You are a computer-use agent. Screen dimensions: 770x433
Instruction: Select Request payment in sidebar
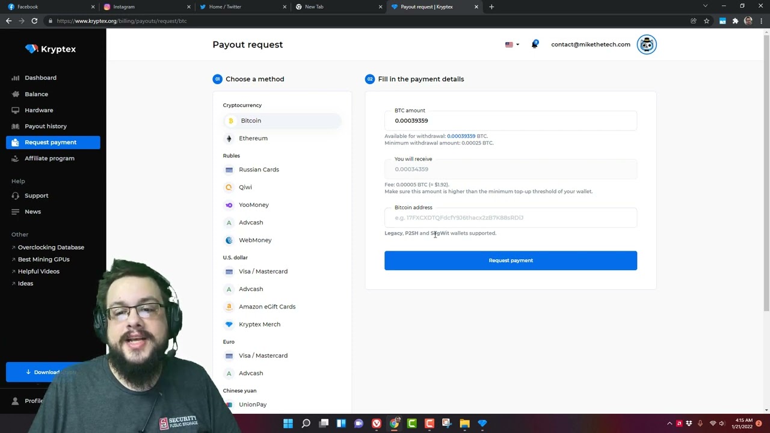[x=53, y=143]
